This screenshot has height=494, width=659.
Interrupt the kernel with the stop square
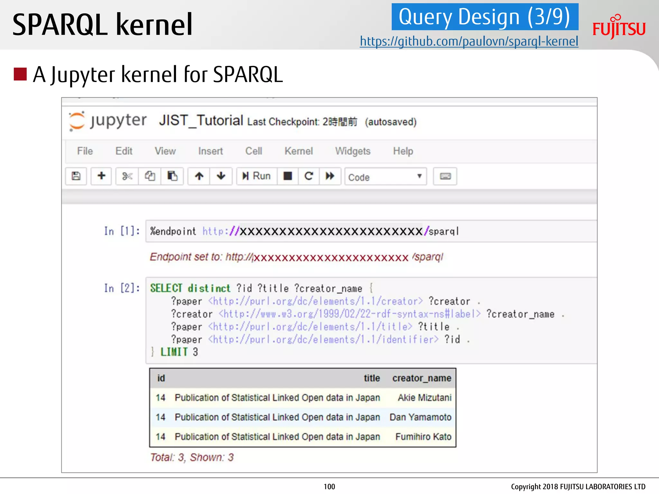tap(288, 176)
